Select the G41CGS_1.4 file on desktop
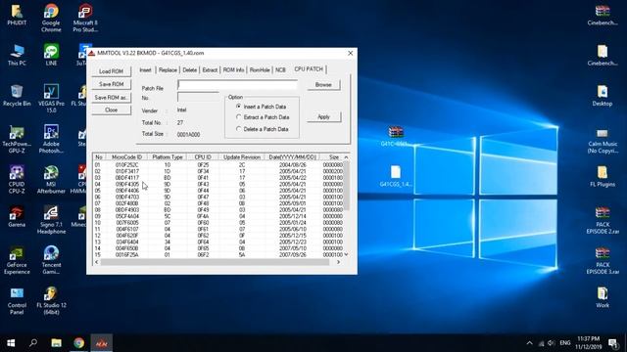Screen dimensions: 627x352 (x=396, y=176)
